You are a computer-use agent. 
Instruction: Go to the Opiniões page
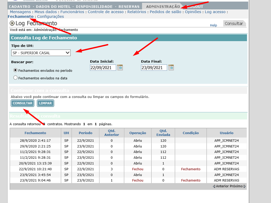tap(193, 12)
